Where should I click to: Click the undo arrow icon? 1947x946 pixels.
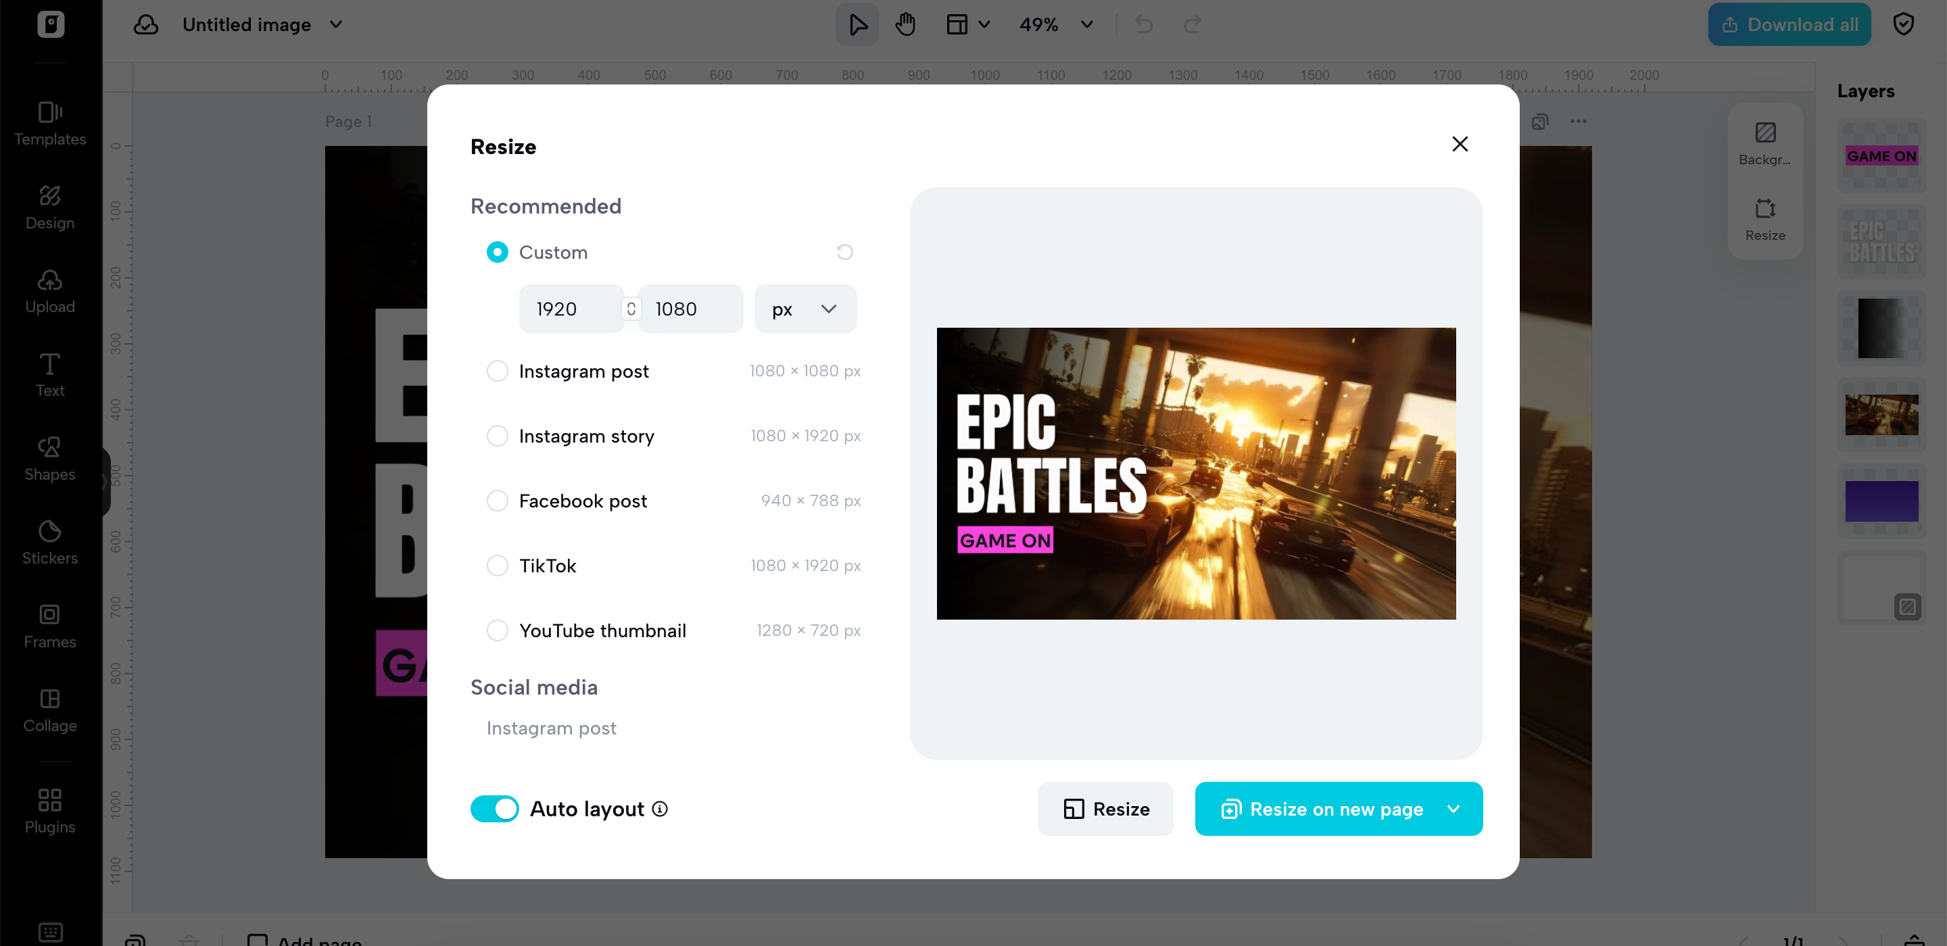[x=1143, y=24]
